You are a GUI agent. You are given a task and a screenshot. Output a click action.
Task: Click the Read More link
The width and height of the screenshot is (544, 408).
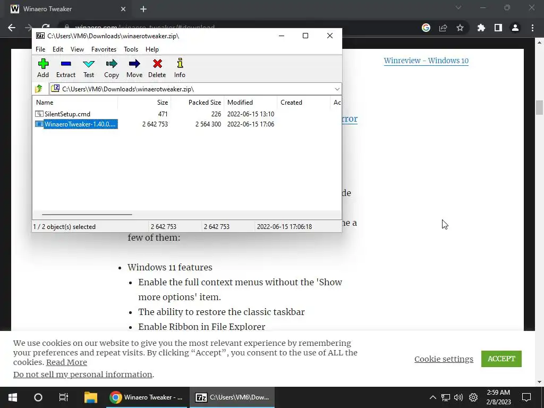66,362
